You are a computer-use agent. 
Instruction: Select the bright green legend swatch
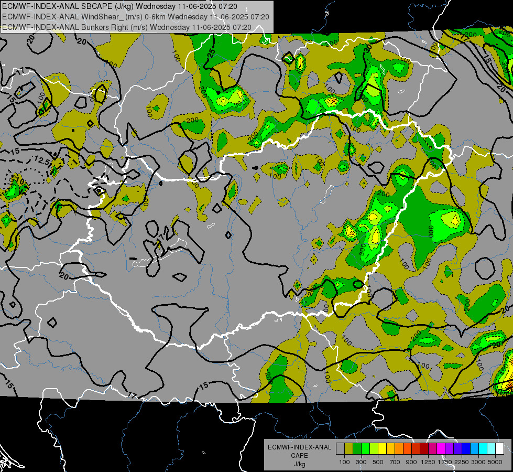click(x=365, y=448)
